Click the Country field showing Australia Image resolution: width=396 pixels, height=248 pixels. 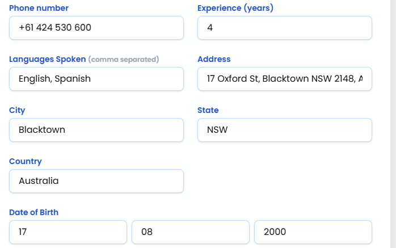pos(96,181)
